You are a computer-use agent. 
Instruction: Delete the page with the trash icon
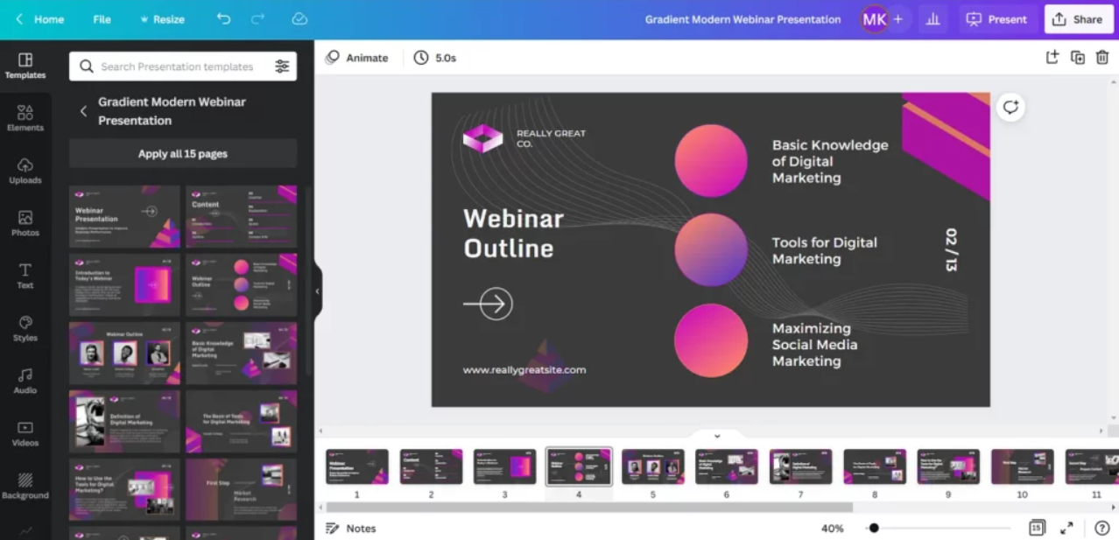(1102, 58)
